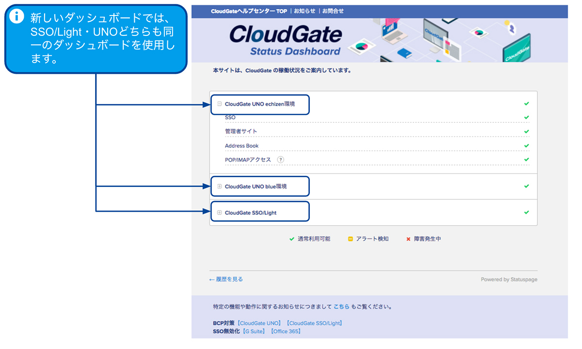
Task: Click the POP/IMAPアクセス question mark help icon
Action: pos(280,160)
